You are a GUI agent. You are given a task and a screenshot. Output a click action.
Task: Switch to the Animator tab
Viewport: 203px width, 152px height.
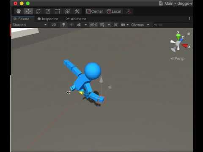76,19
